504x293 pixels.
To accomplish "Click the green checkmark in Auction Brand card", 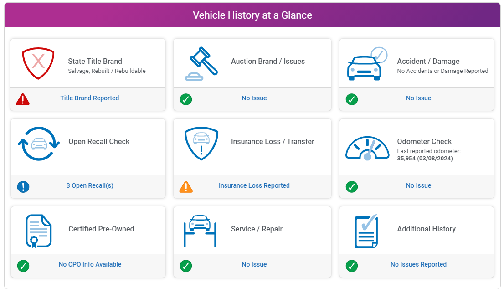I will coord(186,99).
